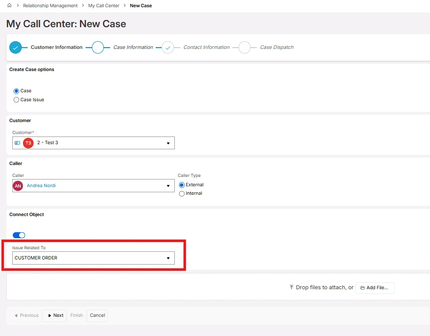The height and width of the screenshot is (336, 430).
Task: Click the Next button
Action: click(54, 316)
